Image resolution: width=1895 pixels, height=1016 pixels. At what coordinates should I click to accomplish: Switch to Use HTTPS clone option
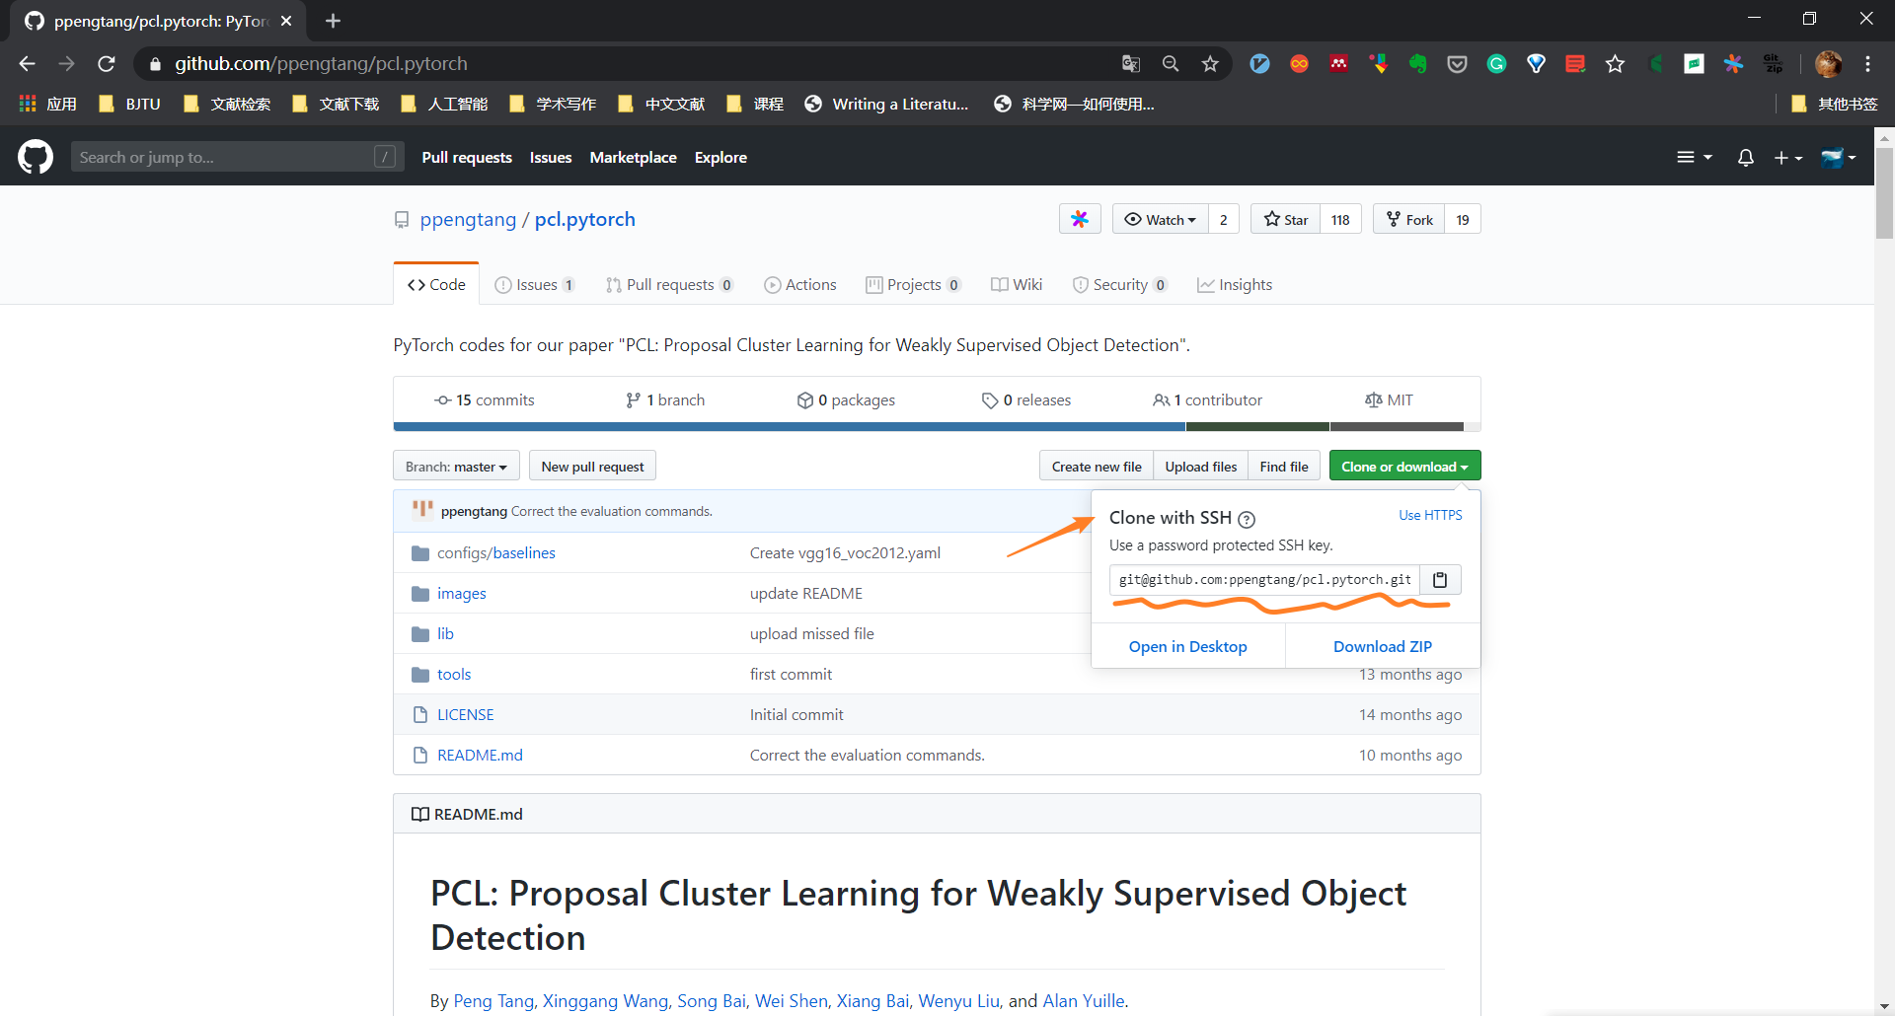point(1430,516)
